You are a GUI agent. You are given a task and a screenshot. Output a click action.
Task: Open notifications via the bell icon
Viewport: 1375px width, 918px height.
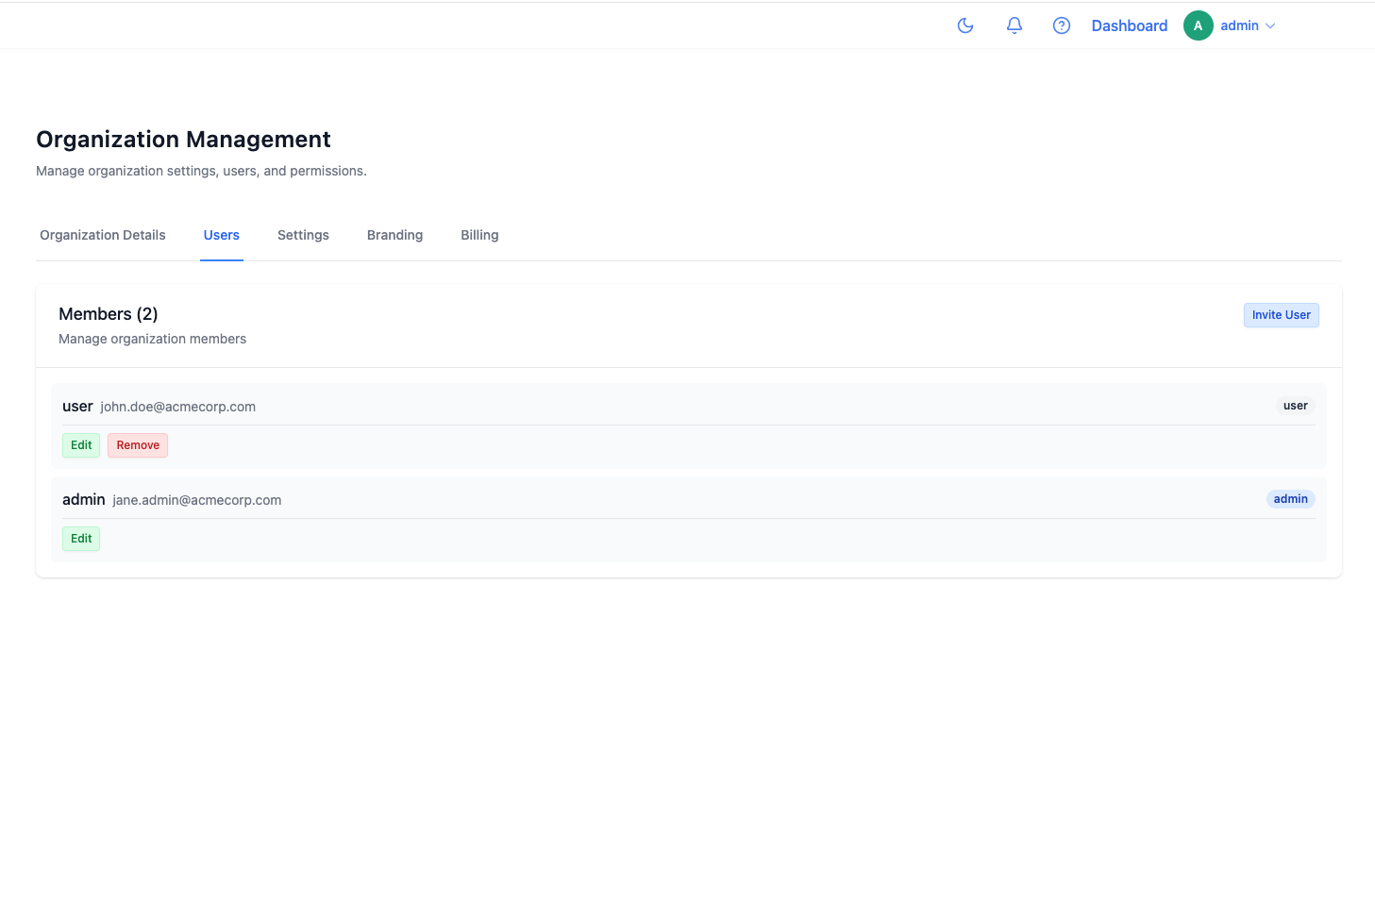(x=1014, y=25)
